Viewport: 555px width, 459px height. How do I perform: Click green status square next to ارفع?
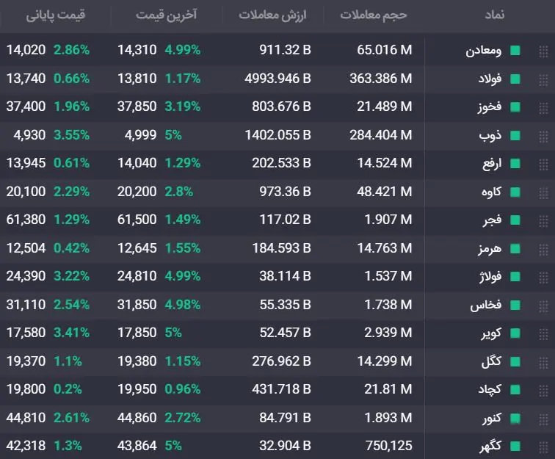515,164
